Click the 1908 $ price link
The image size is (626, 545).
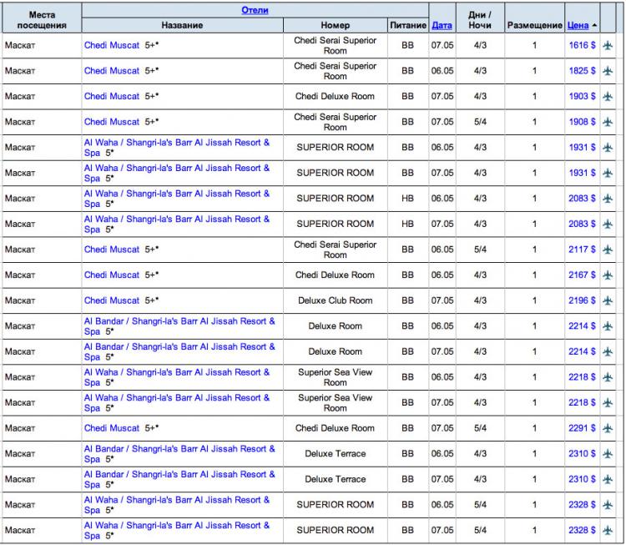(x=582, y=122)
